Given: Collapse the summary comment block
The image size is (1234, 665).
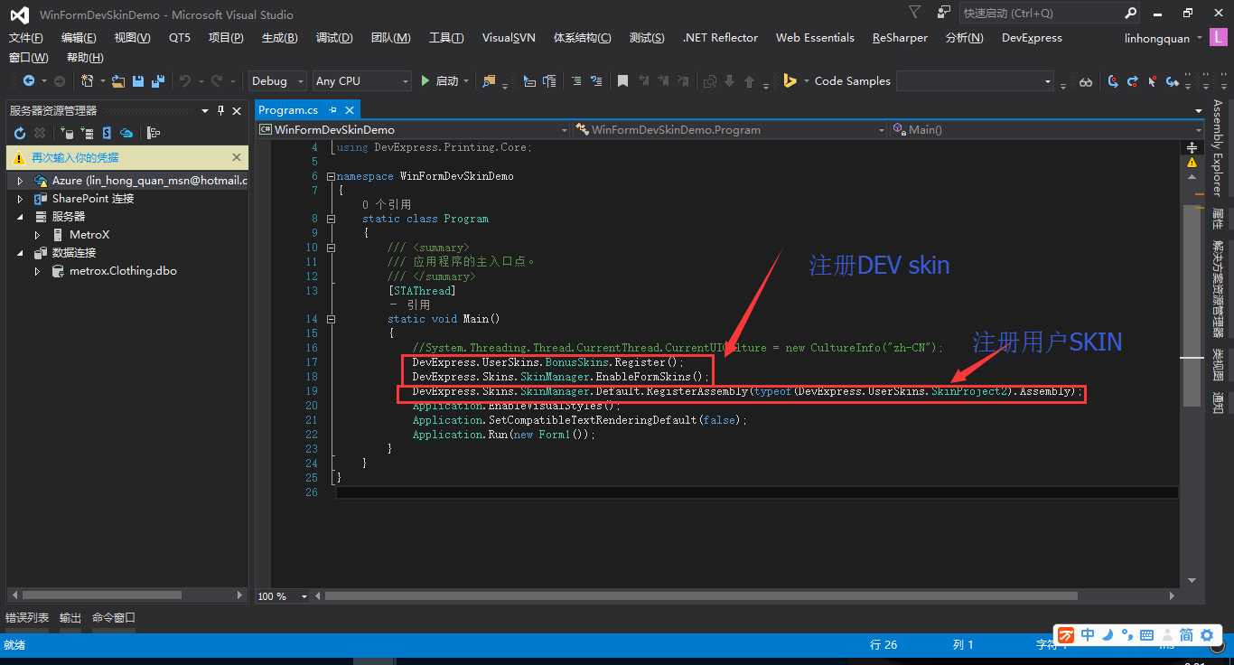Looking at the screenshot, I should [x=331, y=248].
